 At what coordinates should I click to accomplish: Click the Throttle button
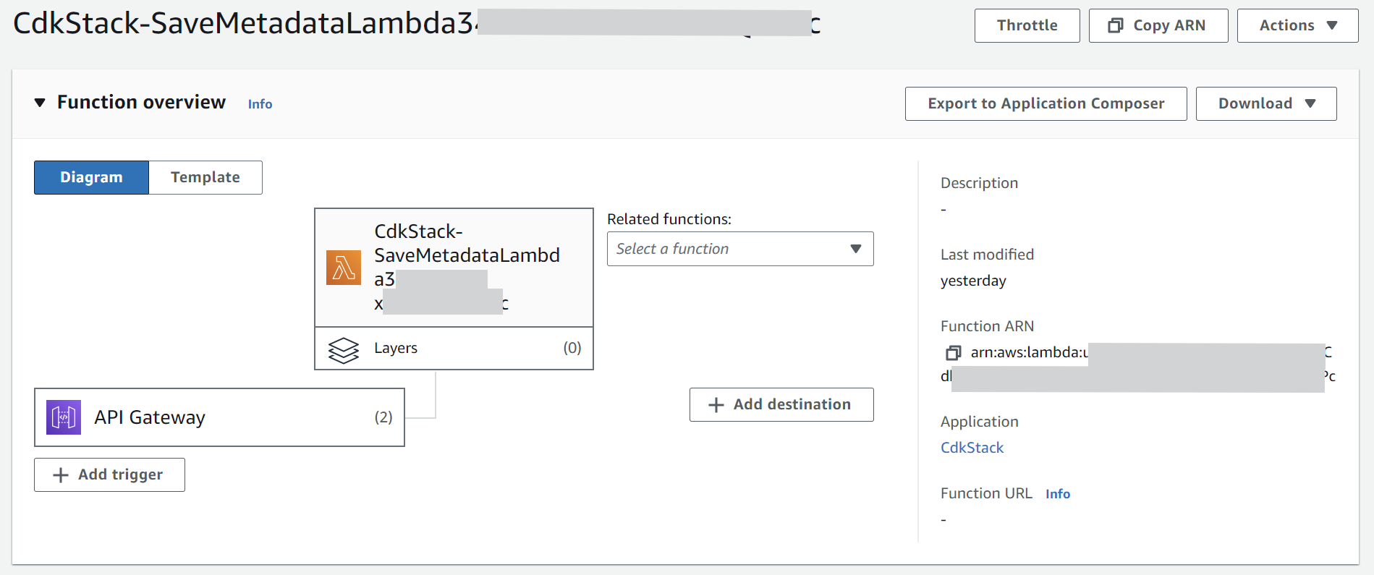(1027, 26)
